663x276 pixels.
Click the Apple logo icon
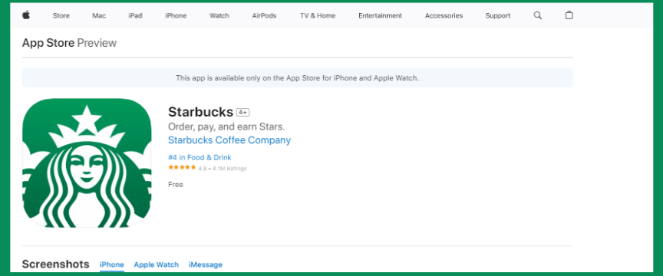pyautogui.click(x=26, y=15)
